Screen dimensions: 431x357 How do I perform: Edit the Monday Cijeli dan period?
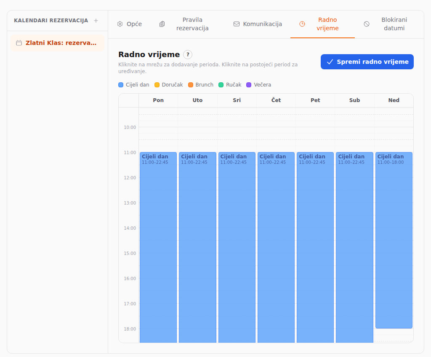pyautogui.click(x=158, y=247)
